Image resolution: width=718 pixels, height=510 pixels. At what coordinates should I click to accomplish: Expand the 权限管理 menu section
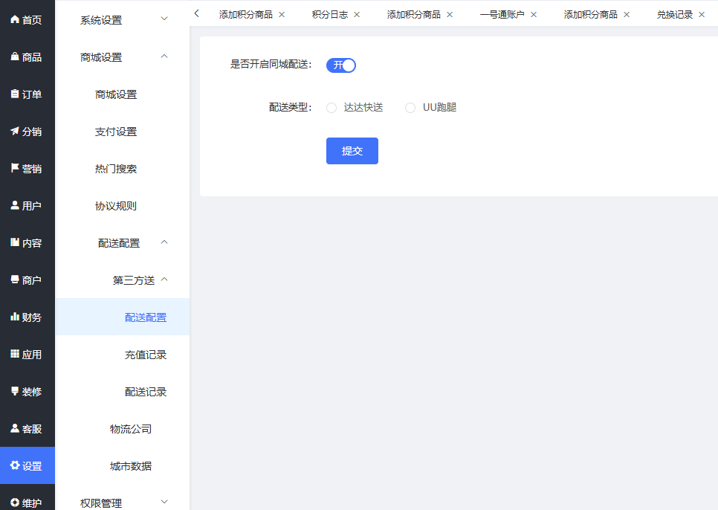123,503
